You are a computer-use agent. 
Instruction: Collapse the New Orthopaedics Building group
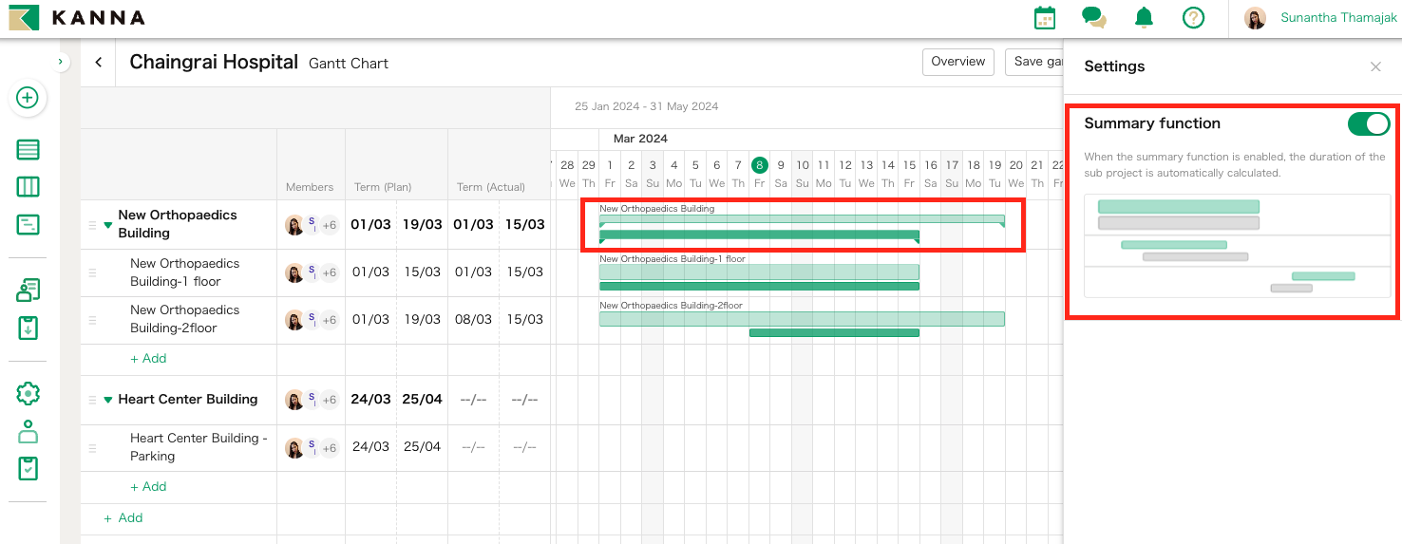107,225
